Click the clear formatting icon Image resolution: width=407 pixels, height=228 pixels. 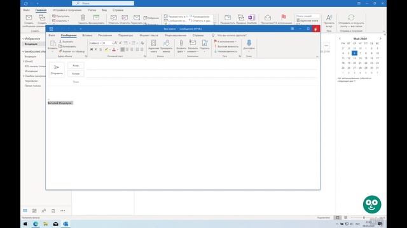pos(142,43)
